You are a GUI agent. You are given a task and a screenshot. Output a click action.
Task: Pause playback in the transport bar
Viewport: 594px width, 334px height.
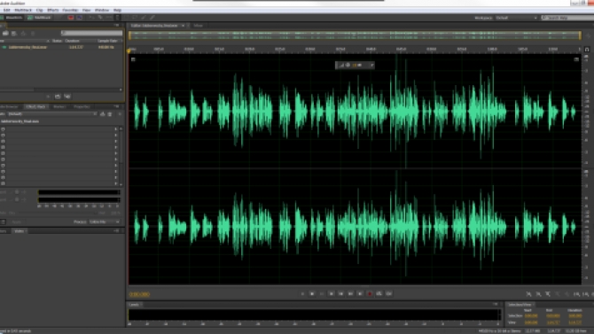pos(321,294)
